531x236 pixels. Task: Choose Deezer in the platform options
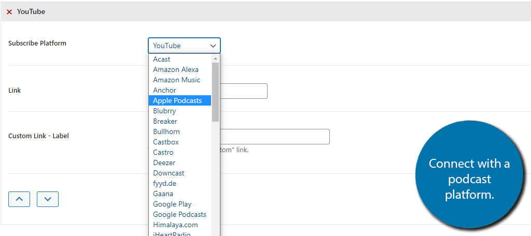coord(180,163)
